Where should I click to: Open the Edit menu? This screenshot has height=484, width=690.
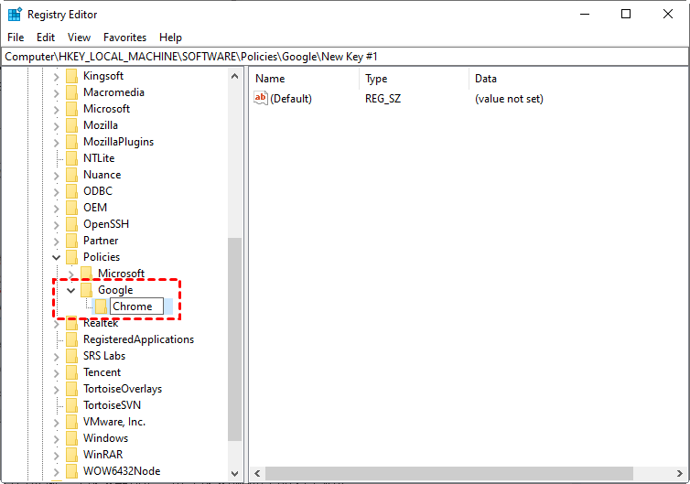[x=46, y=38]
